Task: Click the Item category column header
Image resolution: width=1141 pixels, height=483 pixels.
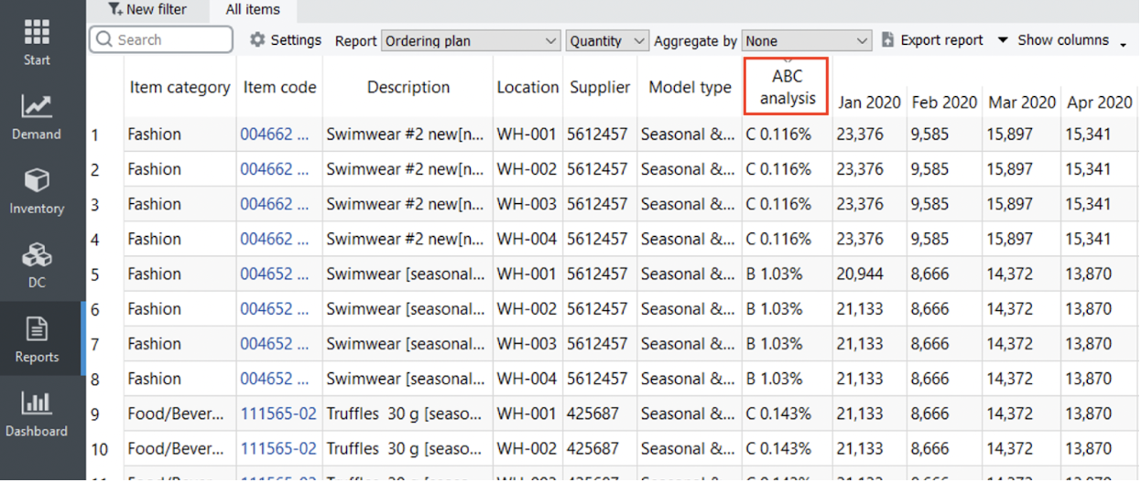Action: pyautogui.click(x=179, y=88)
